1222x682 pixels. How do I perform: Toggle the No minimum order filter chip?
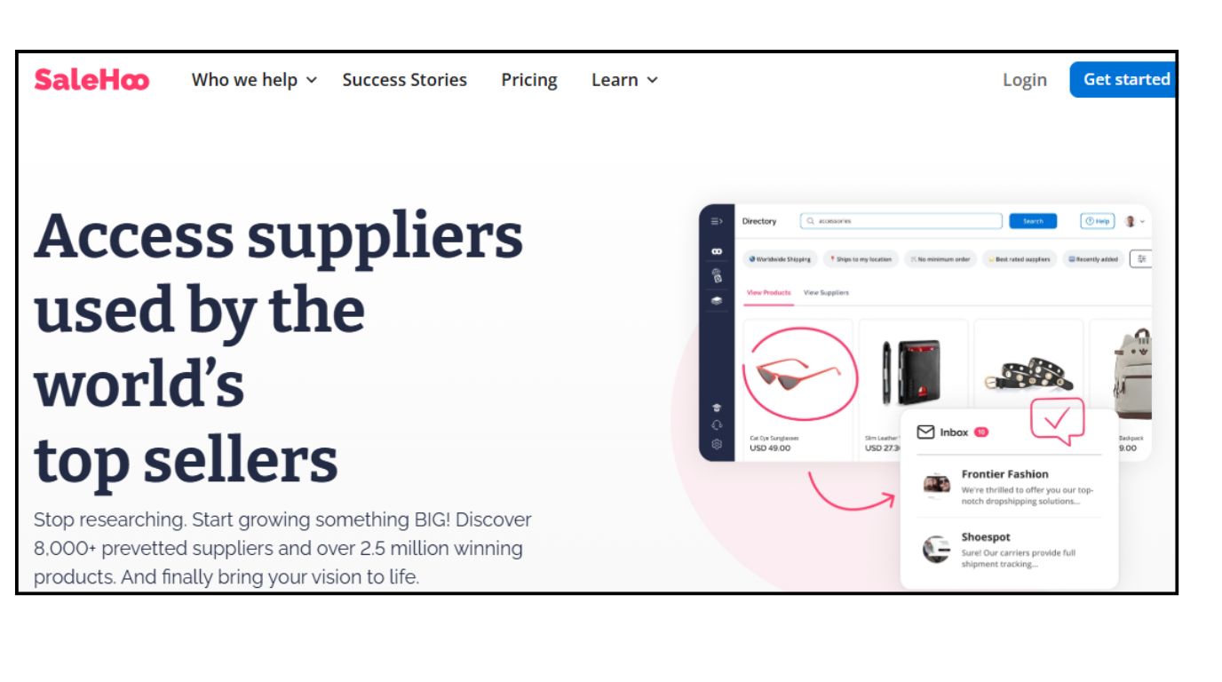(x=940, y=259)
